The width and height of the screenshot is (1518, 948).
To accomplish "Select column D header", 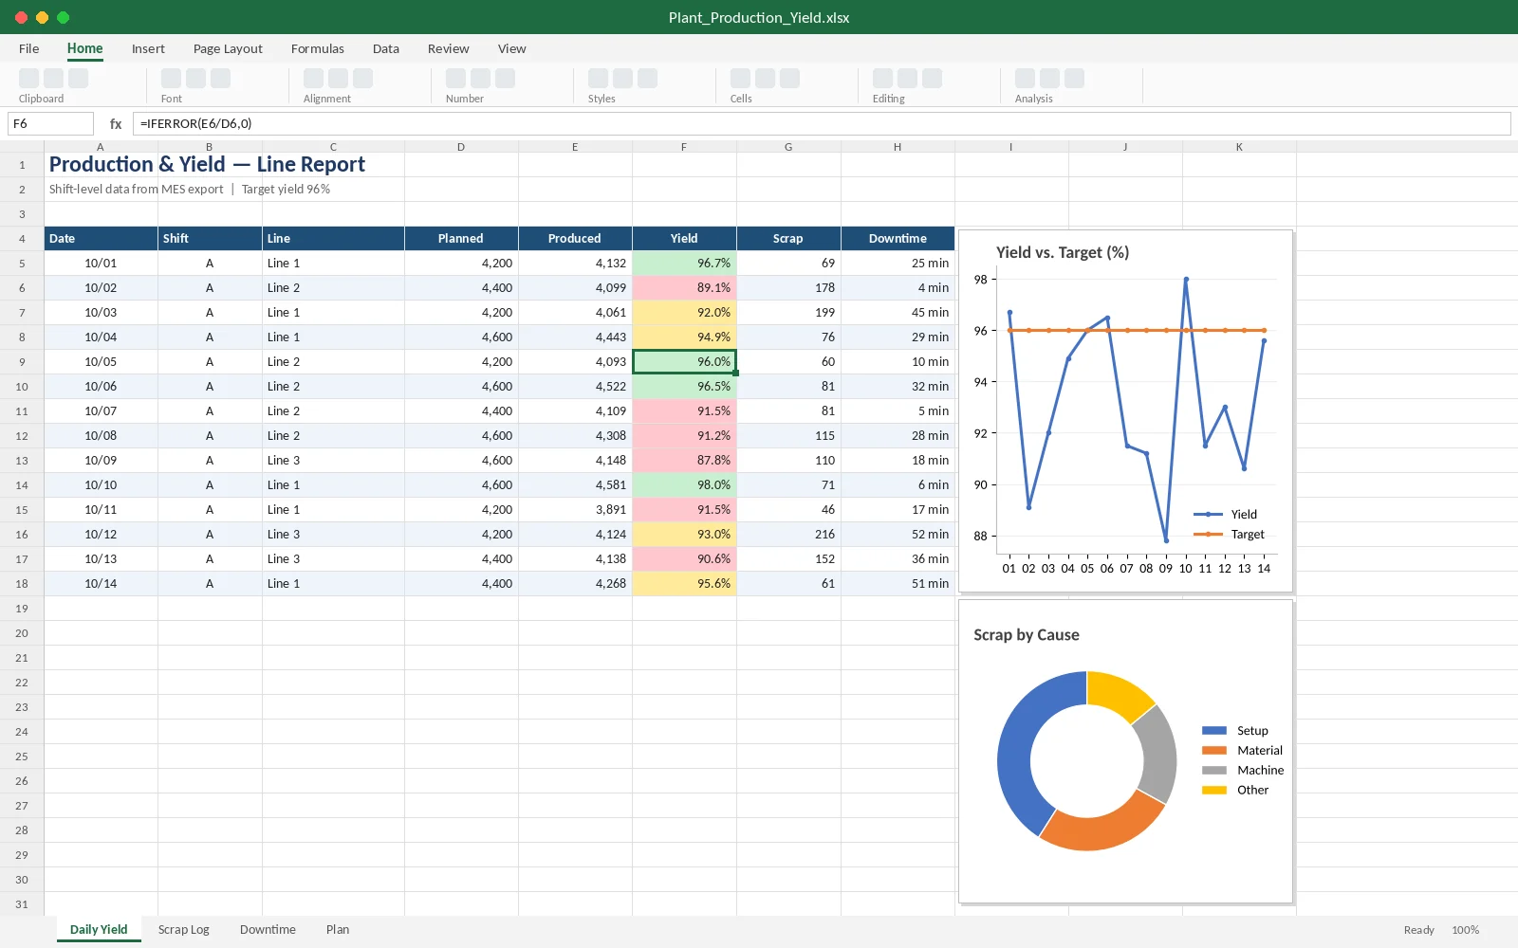I will click(461, 147).
